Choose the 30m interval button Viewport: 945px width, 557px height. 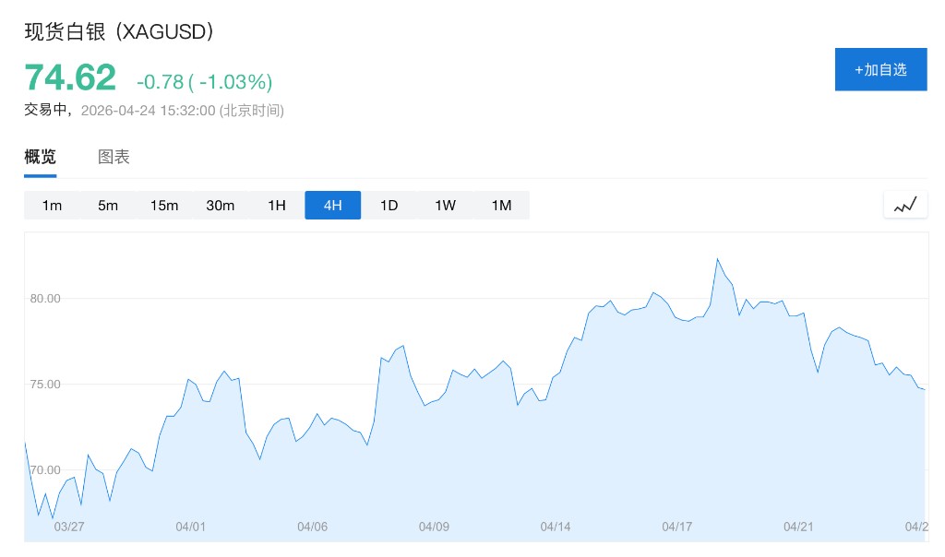coord(221,205)
